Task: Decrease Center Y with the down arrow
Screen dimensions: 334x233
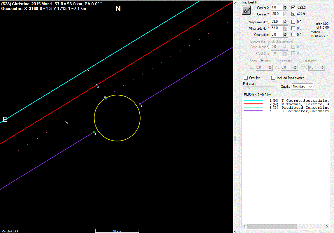Action: (x=285, y=15)
